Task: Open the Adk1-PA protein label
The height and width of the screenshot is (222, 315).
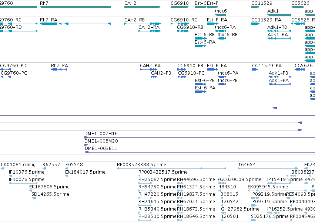Action: pyautogui.click(x=279, y=80)
